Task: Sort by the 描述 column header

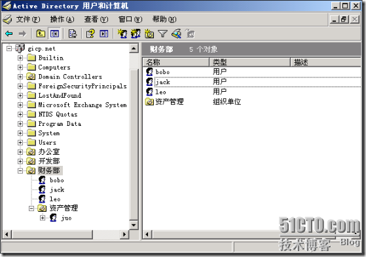Action: [326, 62]
